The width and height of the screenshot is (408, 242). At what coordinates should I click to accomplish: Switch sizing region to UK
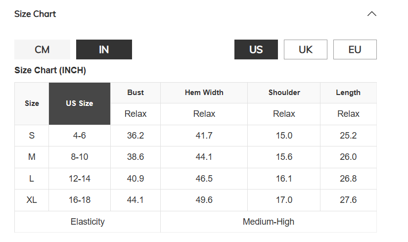point(306,49)
